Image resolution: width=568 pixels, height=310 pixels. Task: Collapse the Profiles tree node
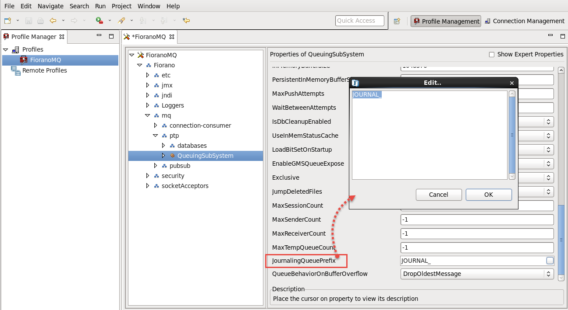6,49
